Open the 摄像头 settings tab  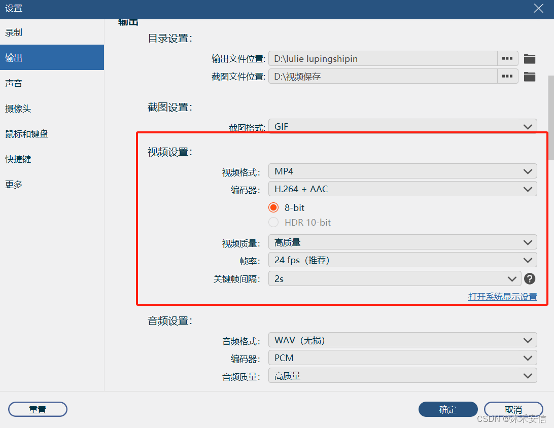(x=52, y=109)
